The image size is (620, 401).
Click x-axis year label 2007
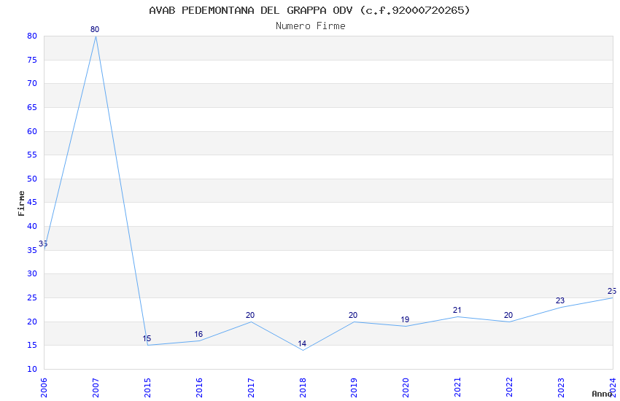pyautogui.click(x=96, y=388)
